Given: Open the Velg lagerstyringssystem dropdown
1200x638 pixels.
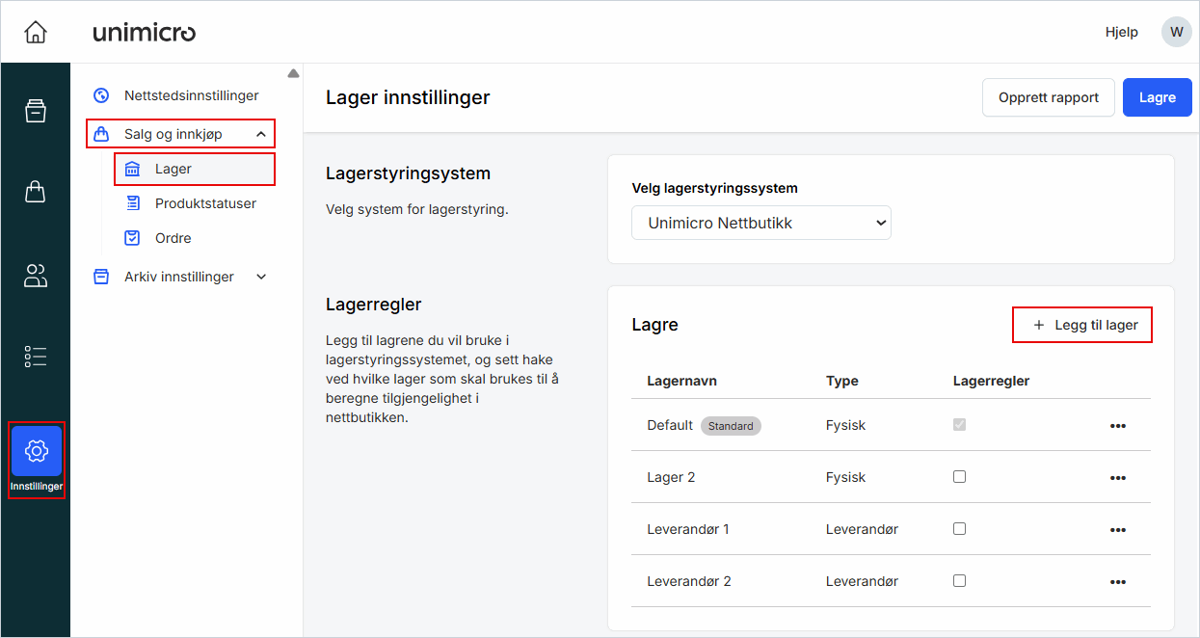Looking at the screenshot, I should (x=760, y=223).
